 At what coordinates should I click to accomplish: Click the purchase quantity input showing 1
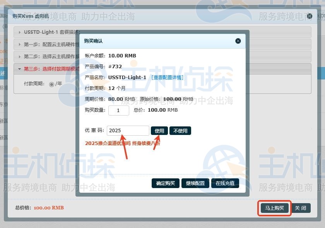click(x=118, y=109)
